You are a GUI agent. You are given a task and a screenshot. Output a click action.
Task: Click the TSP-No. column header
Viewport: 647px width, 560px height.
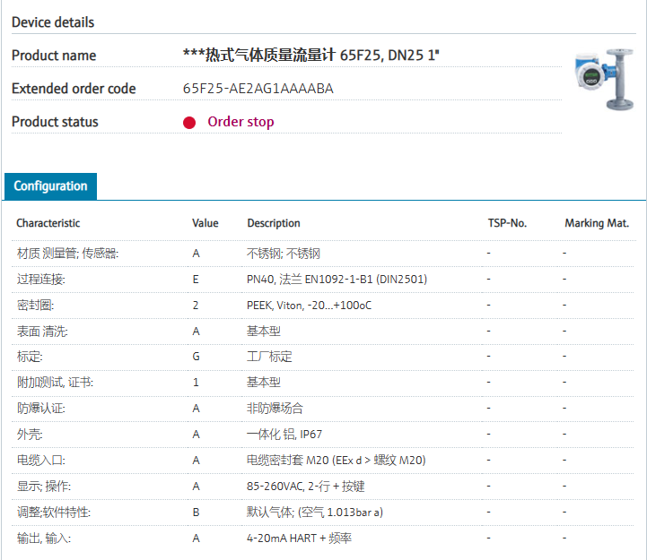point(507,223)
